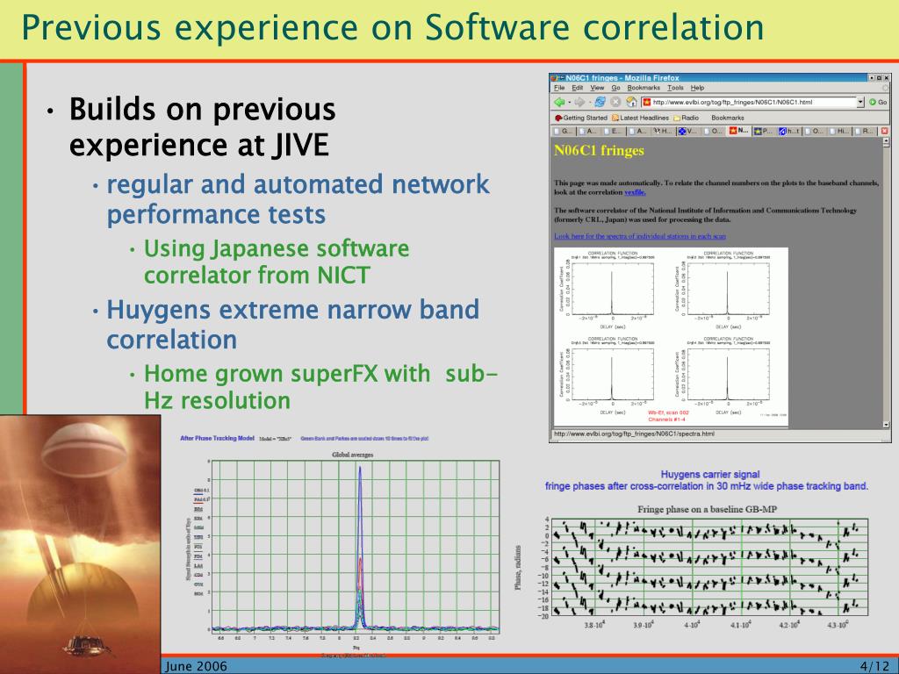Open the Go menu

[615, 88]
